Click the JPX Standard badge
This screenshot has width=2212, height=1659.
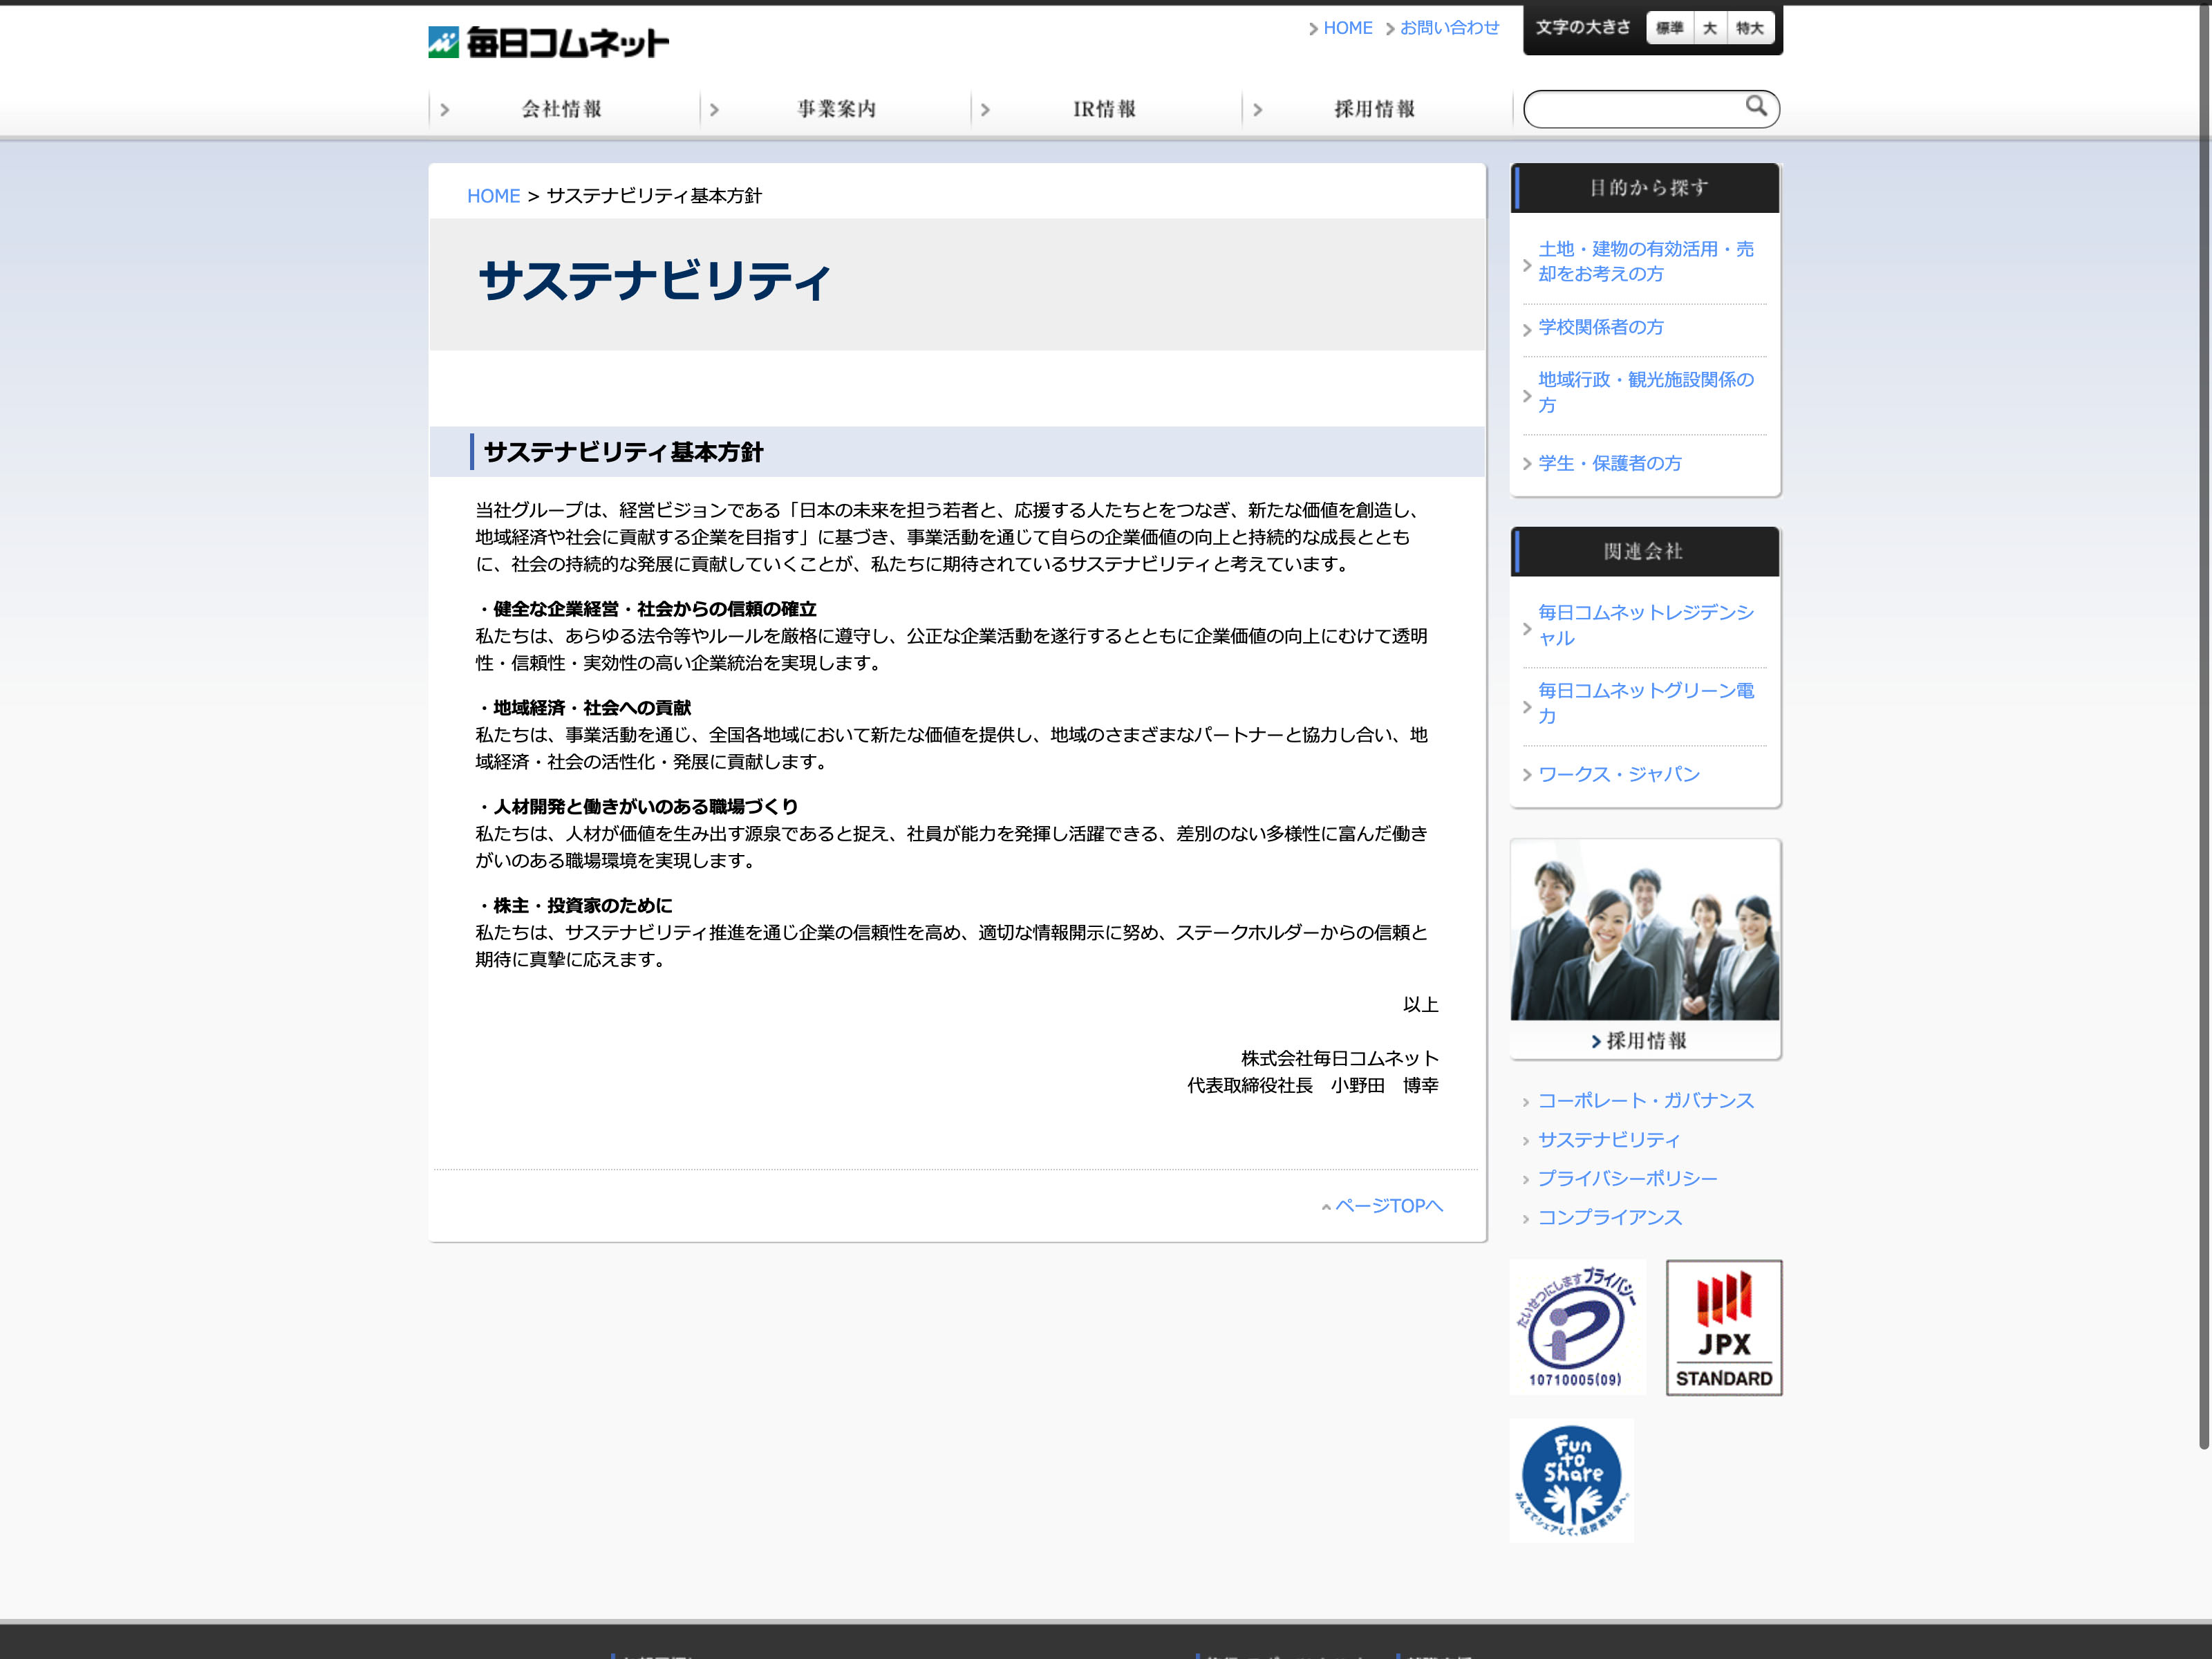coord(1723,1327)
